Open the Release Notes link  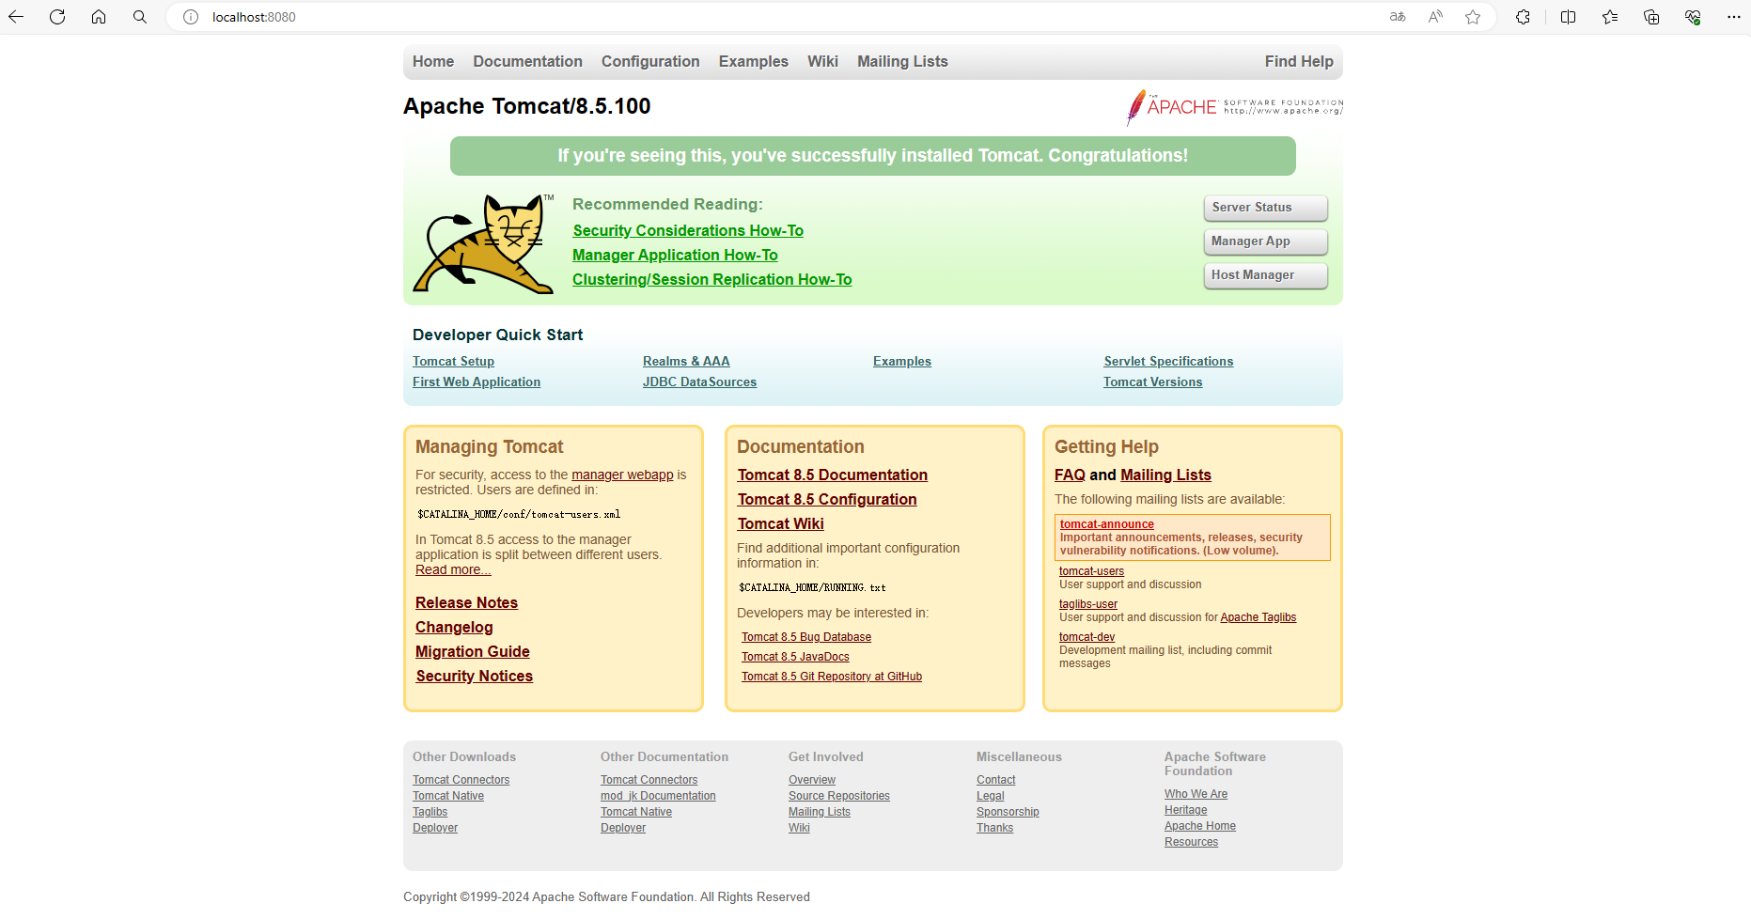tap(466, 602)
